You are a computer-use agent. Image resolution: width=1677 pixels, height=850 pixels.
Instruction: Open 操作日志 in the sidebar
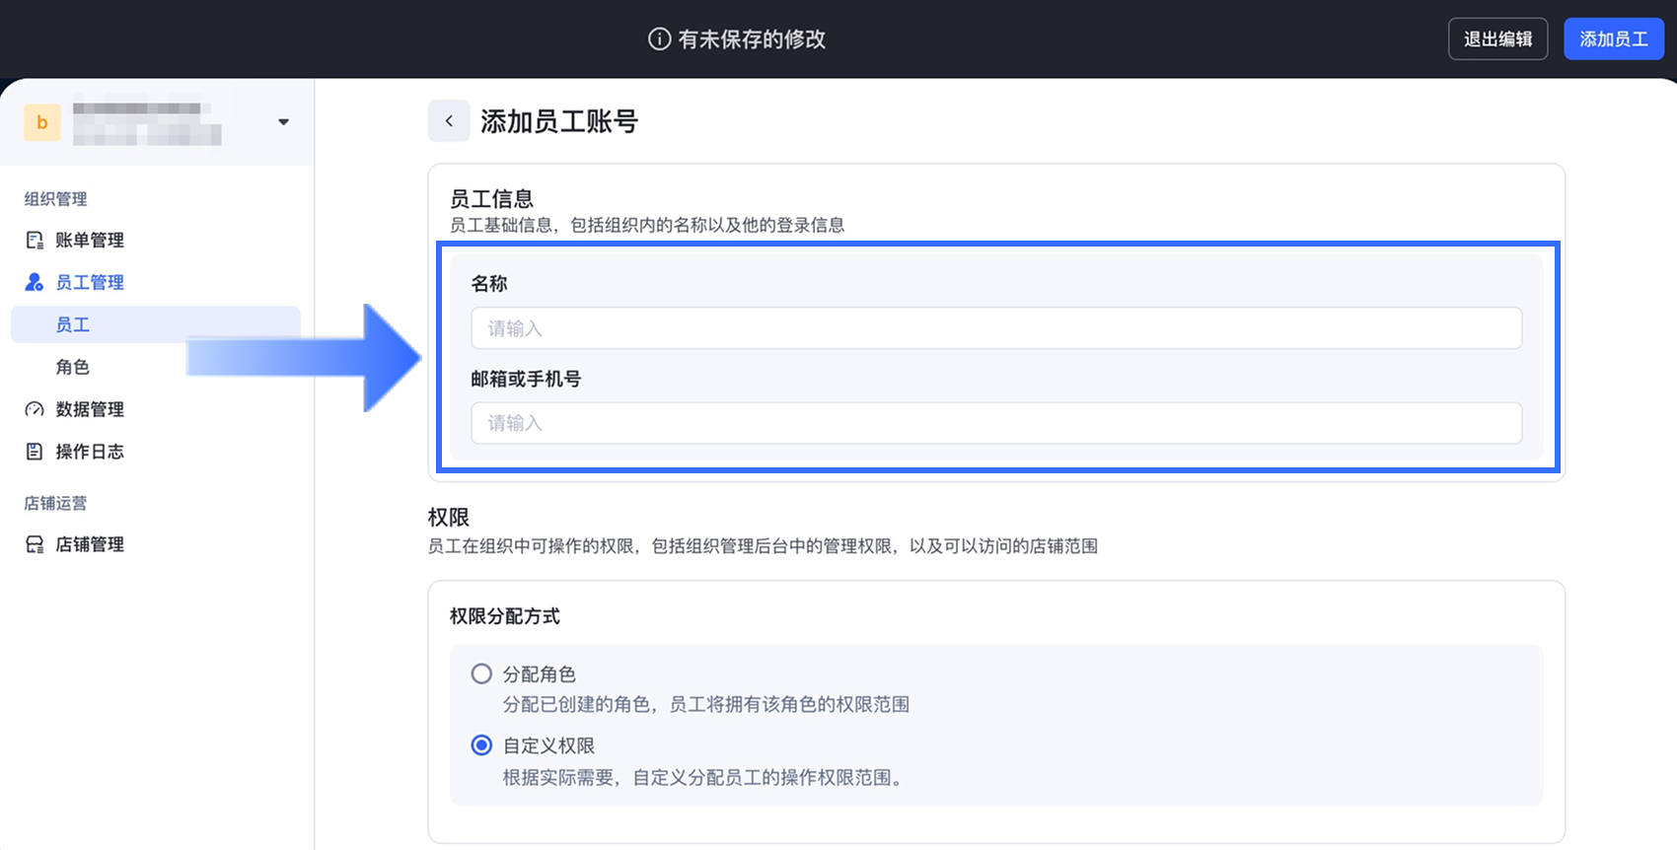(90, 452)
